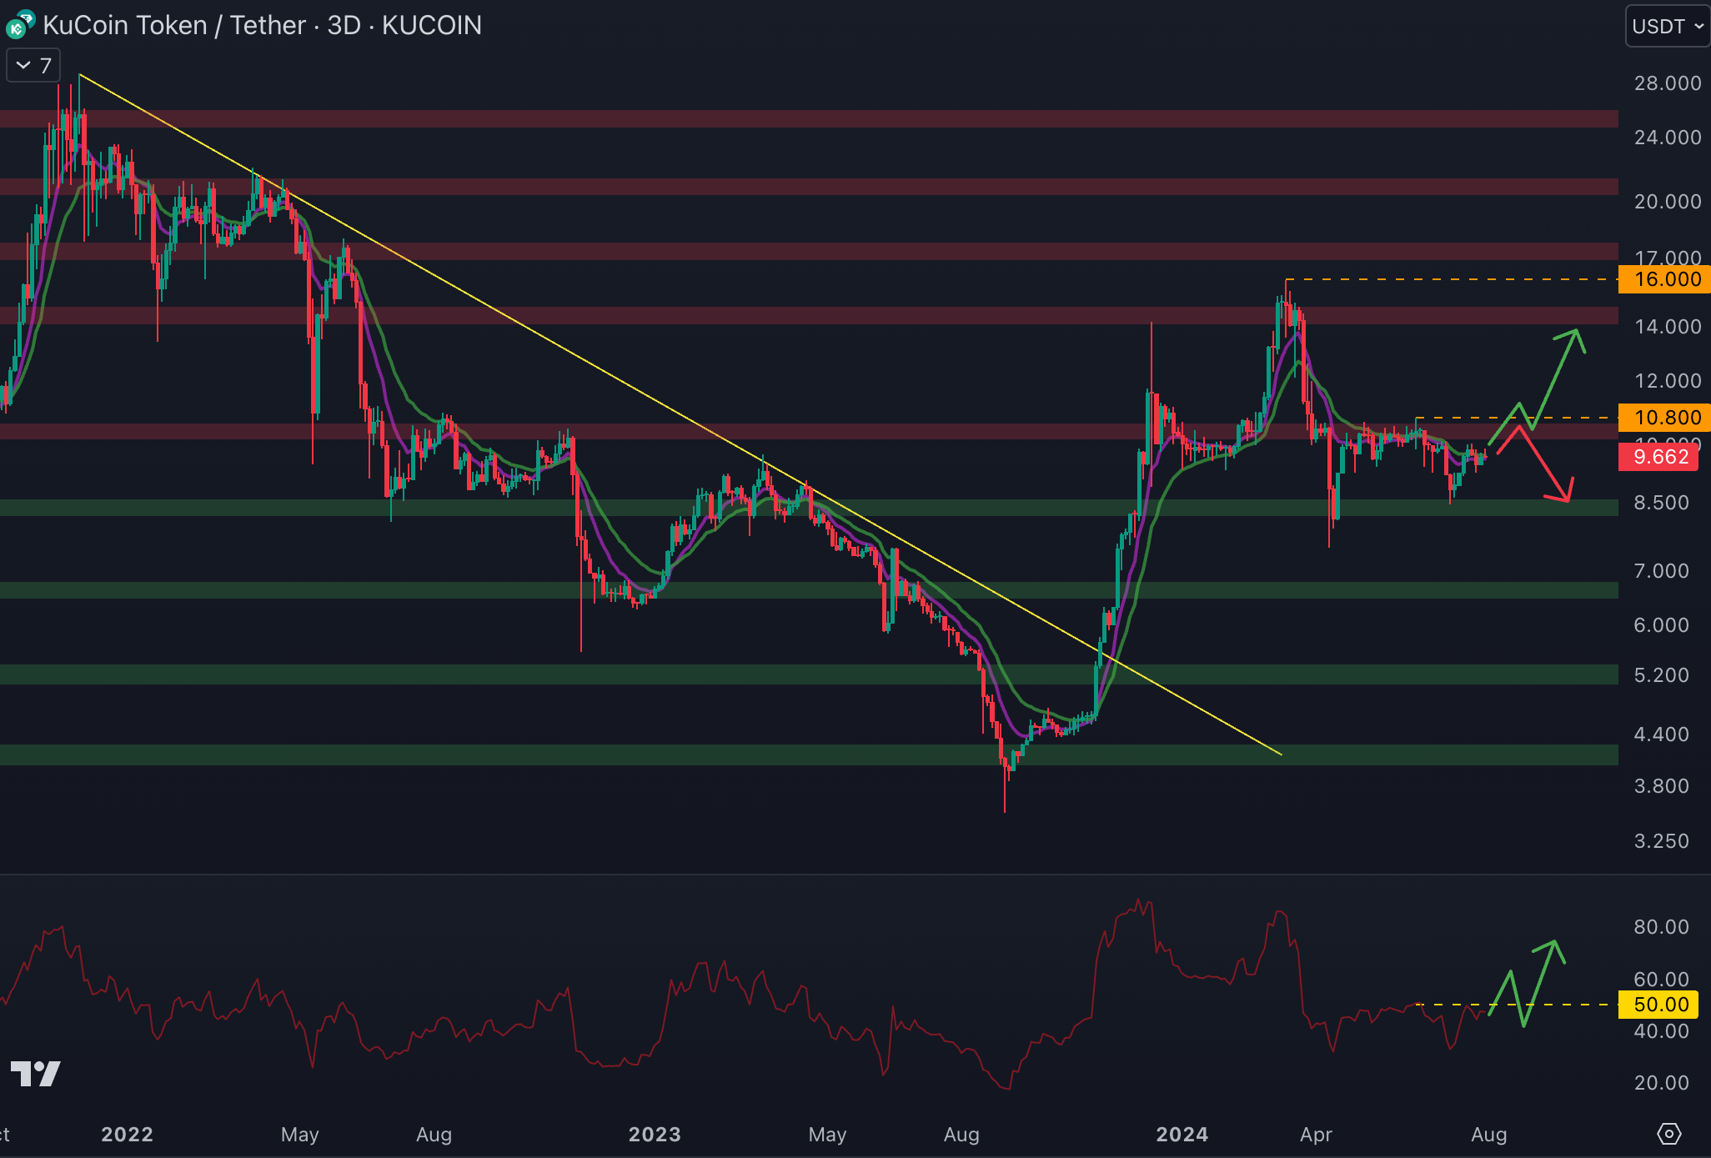The image size is (1711, 1158).
Task: Open the USDT currency dropdown
Action: (x=1667, y=26)
